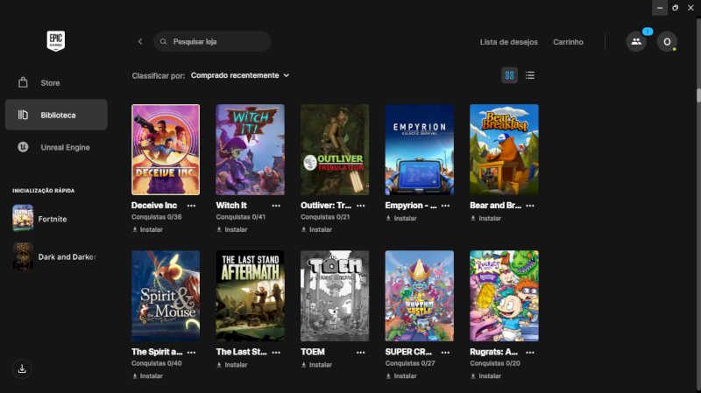Screen dimensions: 701x393
Task: Install Bear and Breakfast
Action: pyautogui.click(x=486, y=219)
